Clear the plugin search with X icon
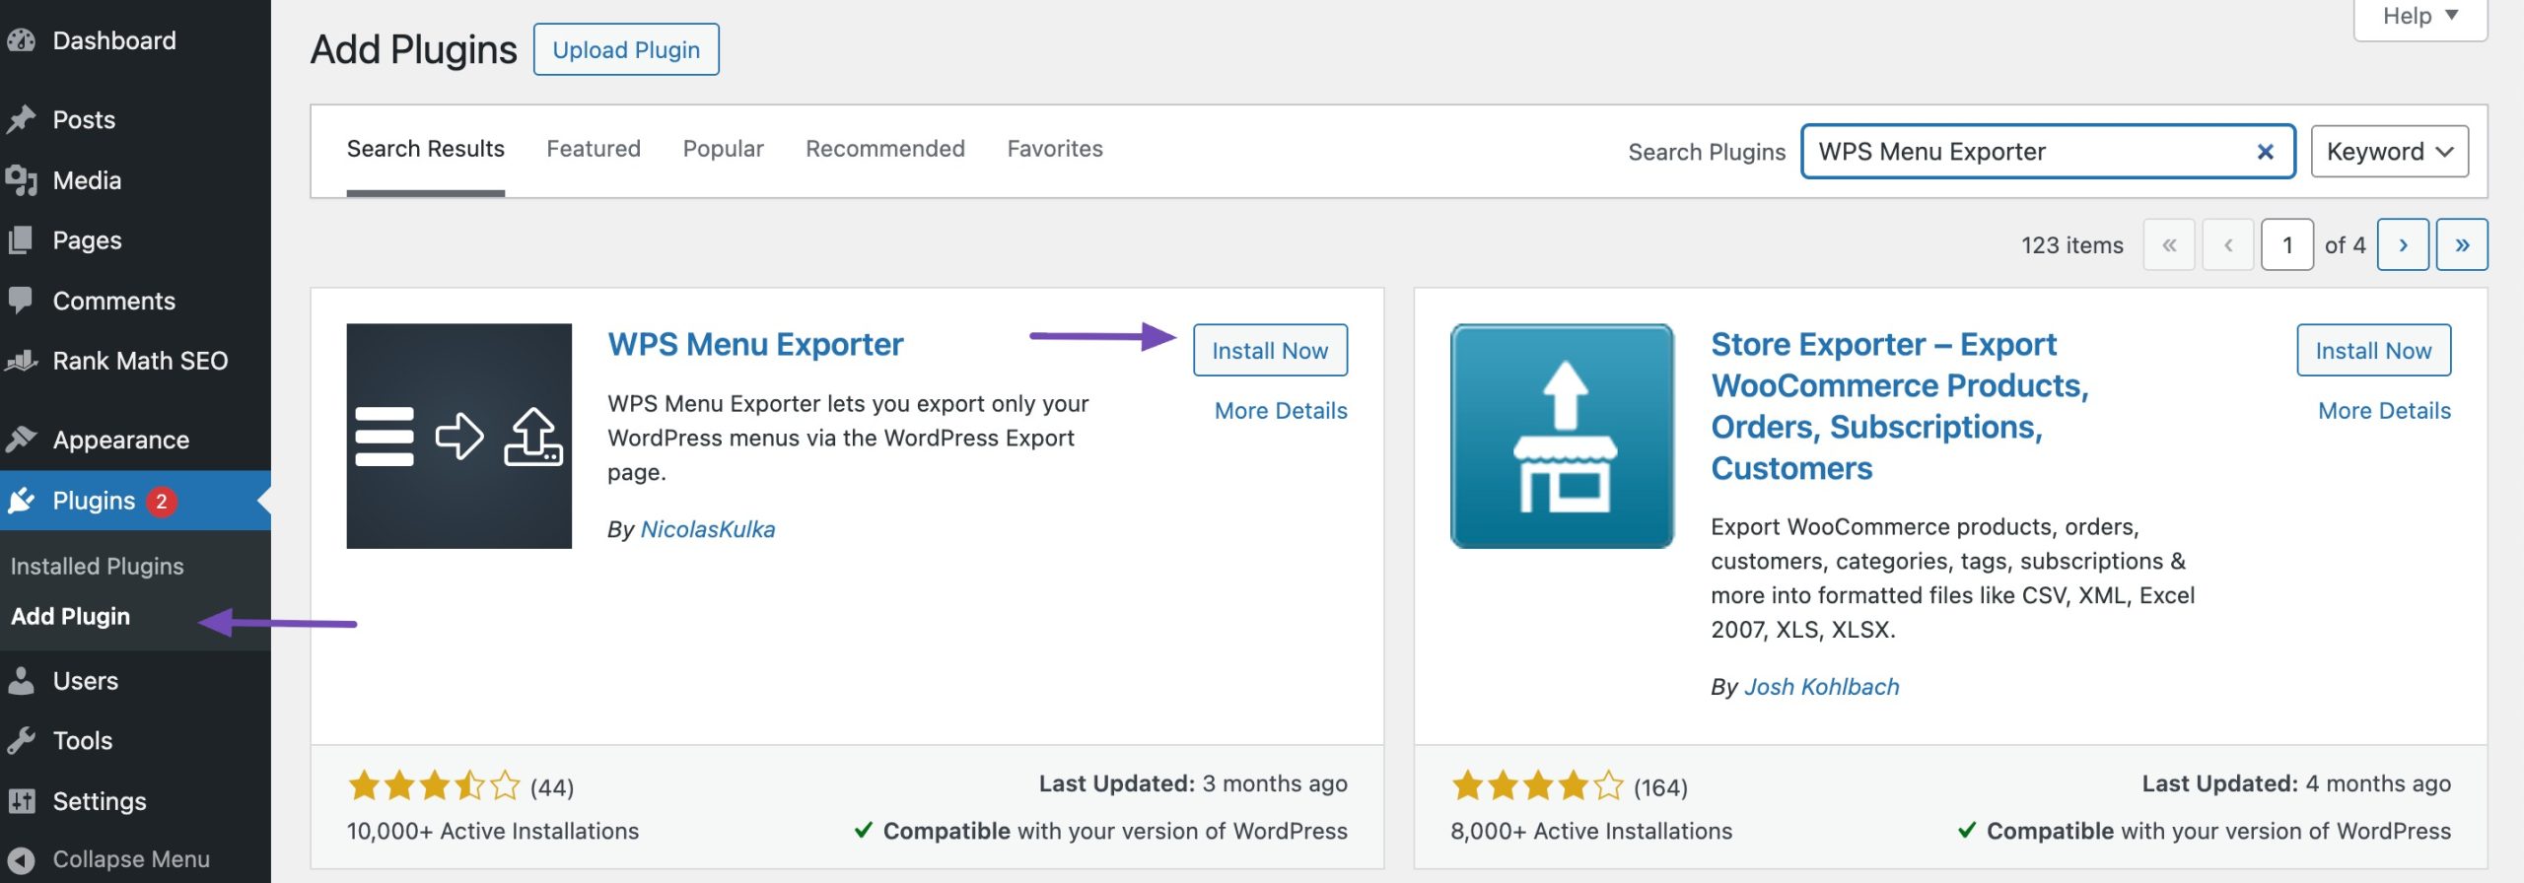This screenshot has width=2524, height=883. [2266, 152]
